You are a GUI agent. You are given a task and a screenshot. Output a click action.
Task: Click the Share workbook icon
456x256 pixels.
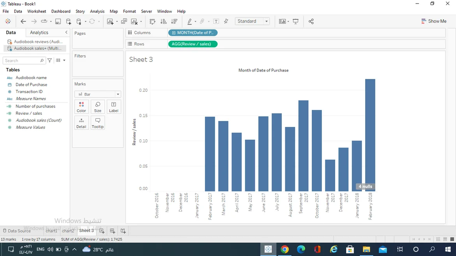311,21
